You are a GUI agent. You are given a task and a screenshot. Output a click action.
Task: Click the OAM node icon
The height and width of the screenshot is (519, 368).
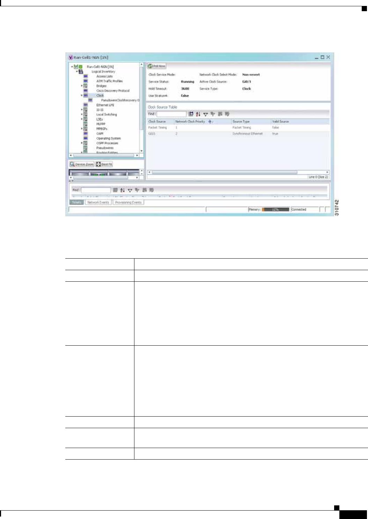[x=86, y=134]
